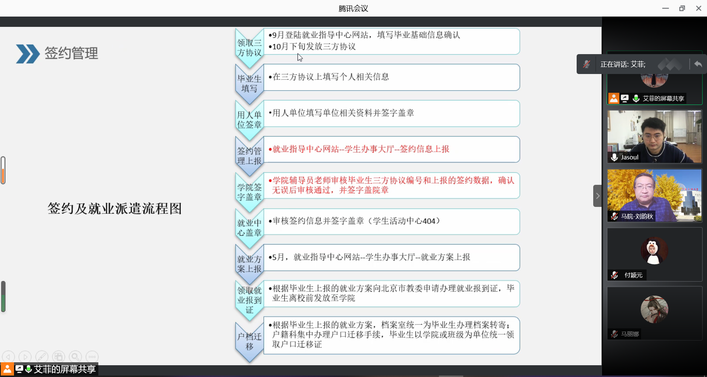Click the orange participant icon on 艾菲的屏幕共享 label
The height and width of the screenshot is (377, 707).
pyautogui.click(x=613, y=98)
